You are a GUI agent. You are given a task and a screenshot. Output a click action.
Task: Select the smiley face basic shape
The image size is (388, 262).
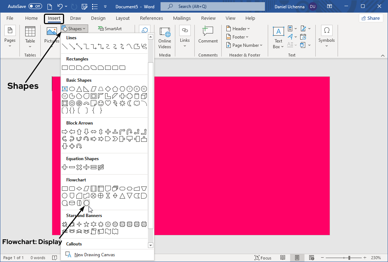click(x=101, y=103)
